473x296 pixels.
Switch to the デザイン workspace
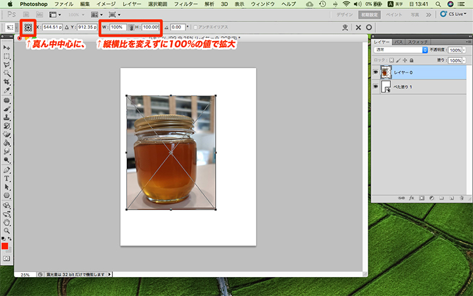click(x=344, y=15)
